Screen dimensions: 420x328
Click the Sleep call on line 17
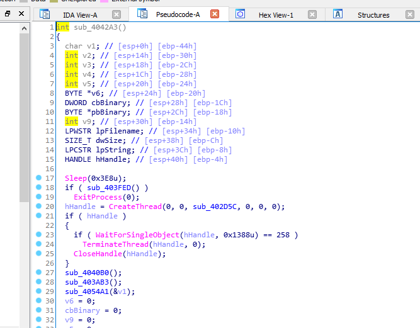(76, 178)
